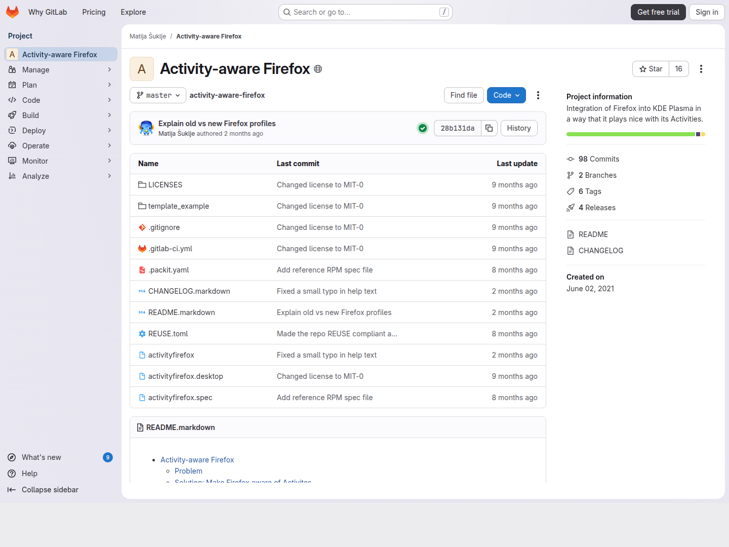Click the project avatar letter A

142,69
